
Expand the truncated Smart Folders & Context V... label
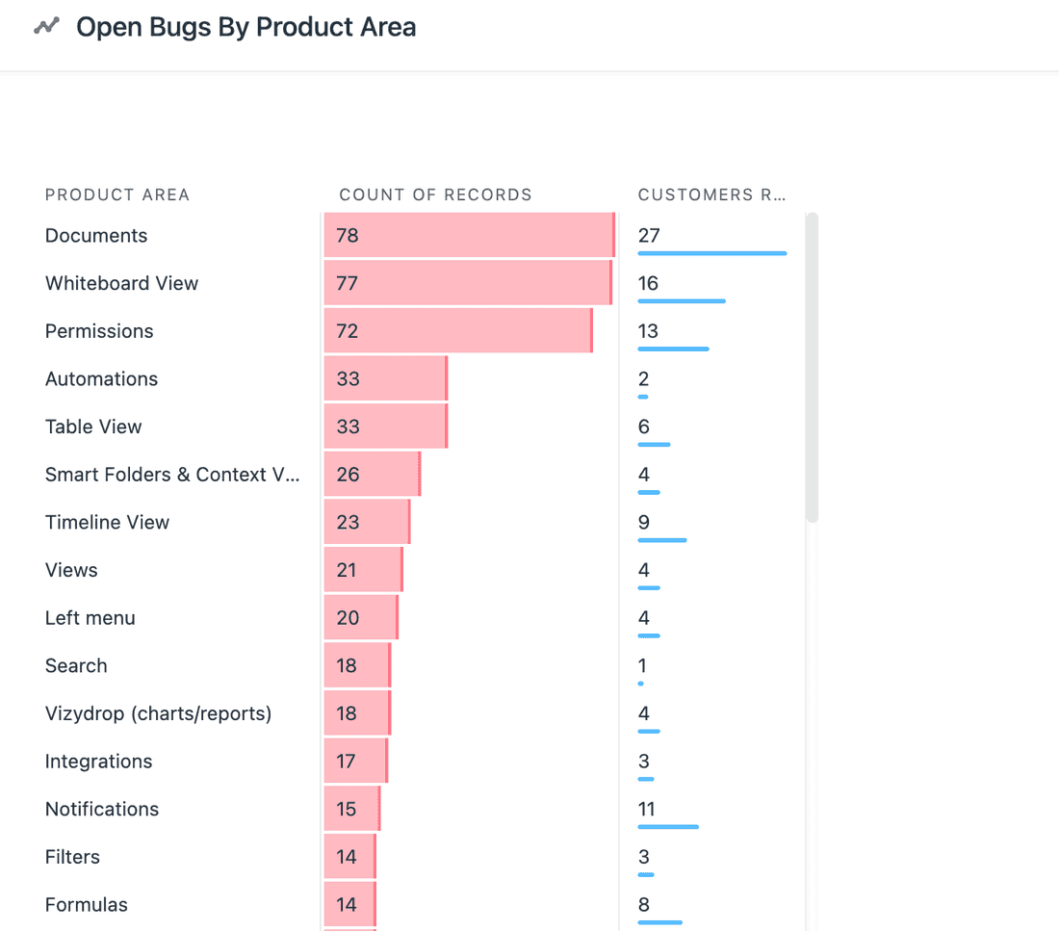click(172, 475)
